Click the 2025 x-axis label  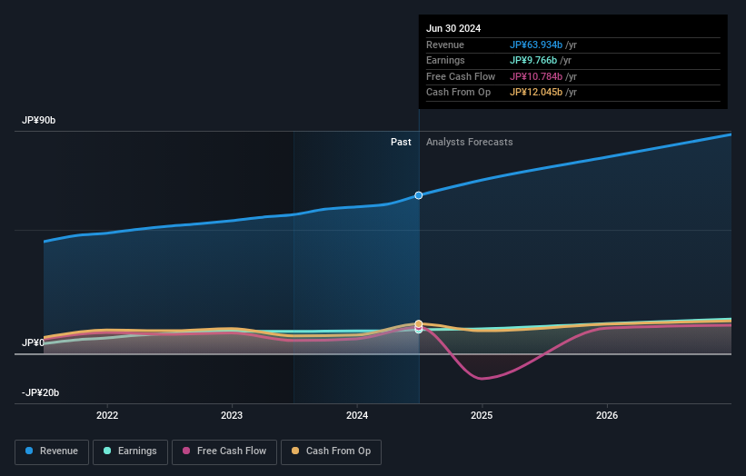[482, 415]
